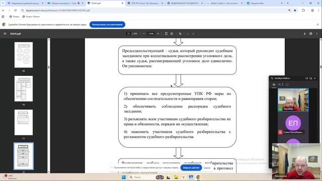
Task: Open the tab search dropdown arrow
Action: click(x=3, y=4)
